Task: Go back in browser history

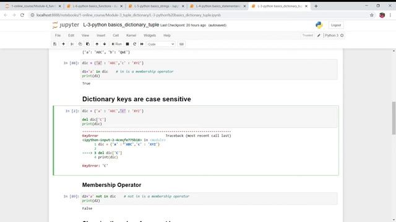Action: (x=6, y=15)
